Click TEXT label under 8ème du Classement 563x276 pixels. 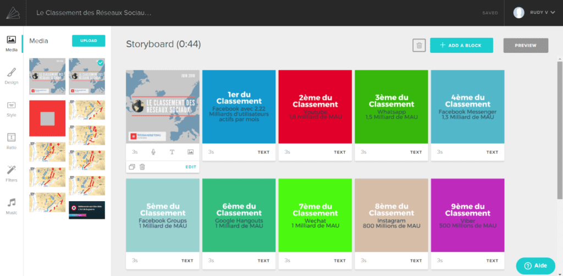tap(416, 261)
